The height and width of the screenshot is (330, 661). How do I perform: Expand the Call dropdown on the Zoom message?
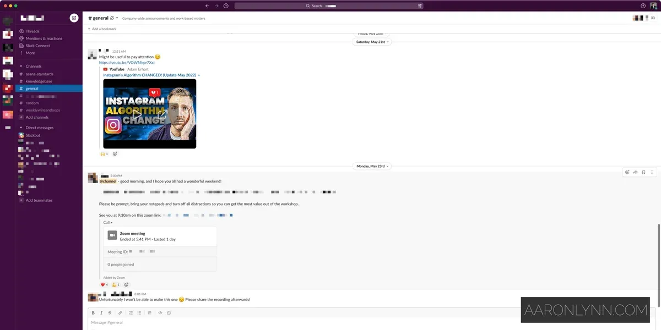(107, 222)
